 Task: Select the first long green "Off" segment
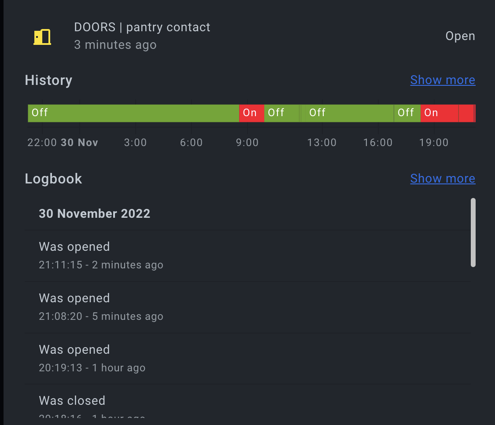132,113
